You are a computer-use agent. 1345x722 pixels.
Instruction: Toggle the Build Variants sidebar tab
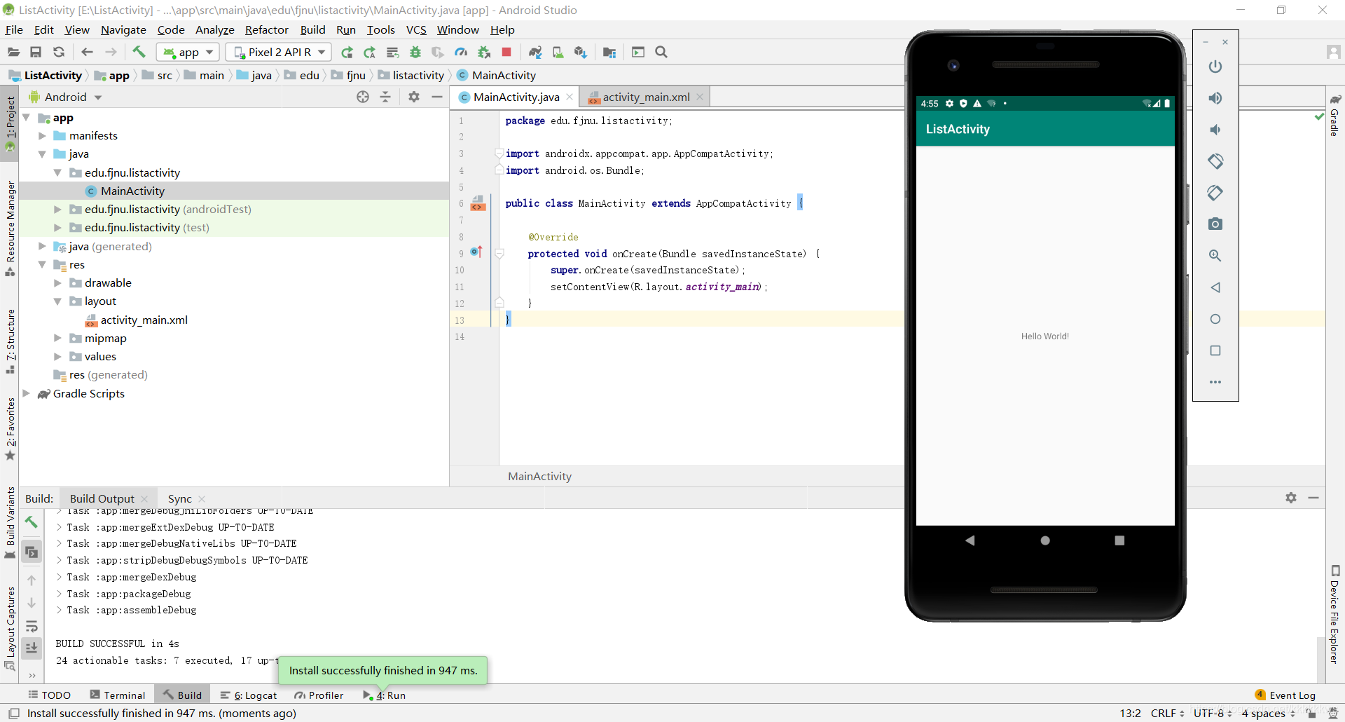[x=10, y=522]
